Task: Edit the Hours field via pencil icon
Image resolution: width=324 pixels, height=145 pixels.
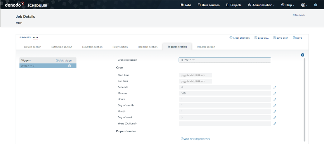Action: click(x=275, y=99)
